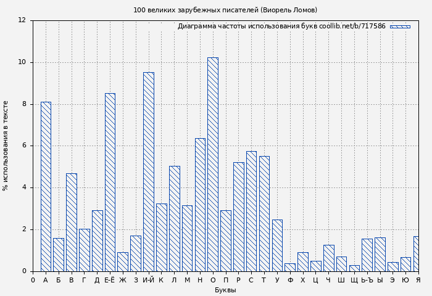Click the bar for letter В

coord(72,222)
